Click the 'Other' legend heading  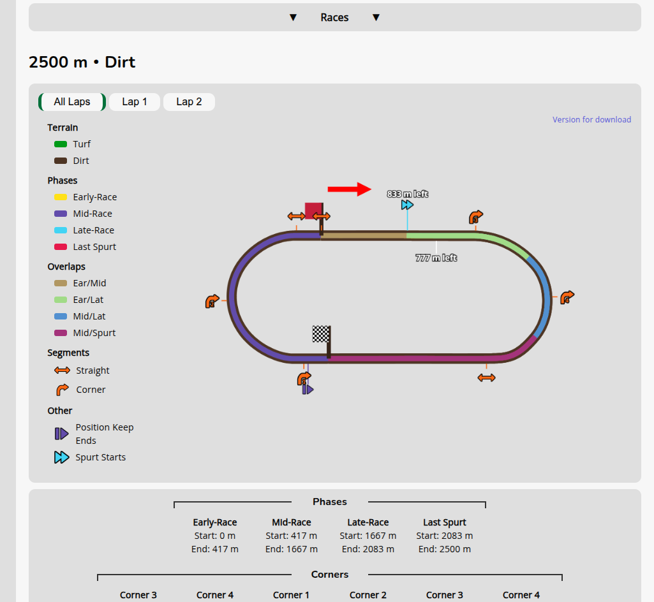(x=59, y=411)
